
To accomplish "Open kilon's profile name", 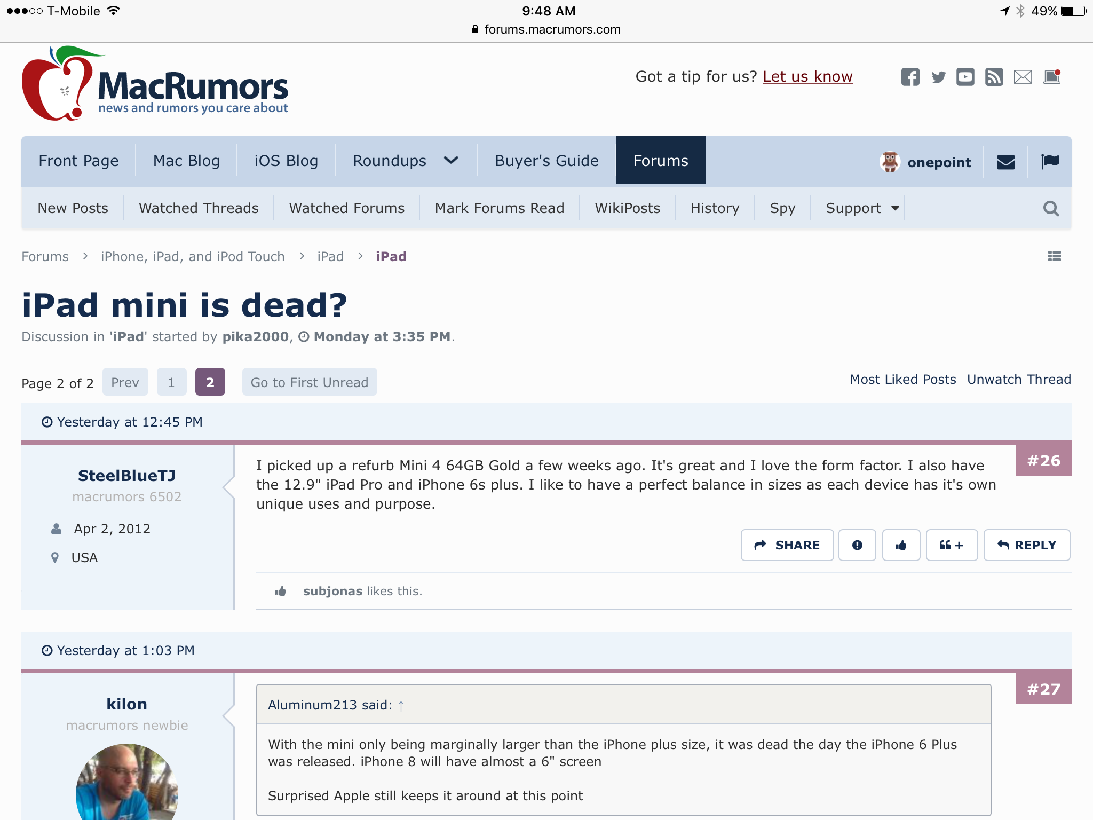I will point(127,704).
